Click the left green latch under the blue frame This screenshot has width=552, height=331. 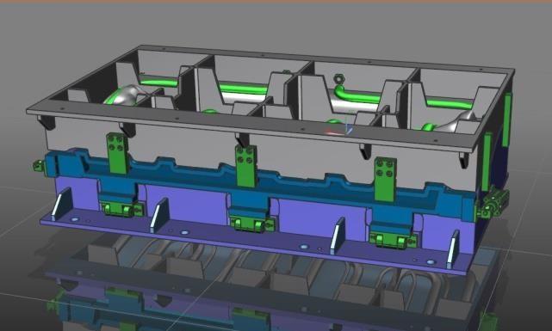tap(121, 209)
